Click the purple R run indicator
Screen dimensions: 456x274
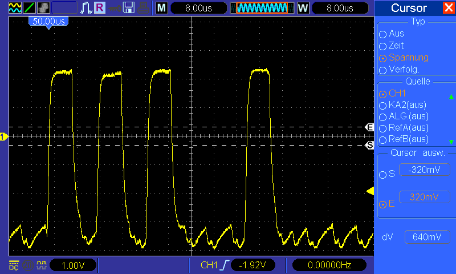click(x=99, y=8)
